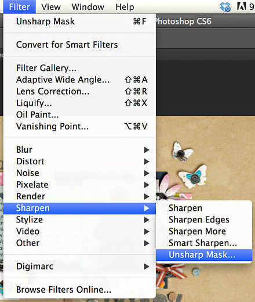Open the Render submenu
The height and width of the screenshot is (302, 255).
point(79,196)
